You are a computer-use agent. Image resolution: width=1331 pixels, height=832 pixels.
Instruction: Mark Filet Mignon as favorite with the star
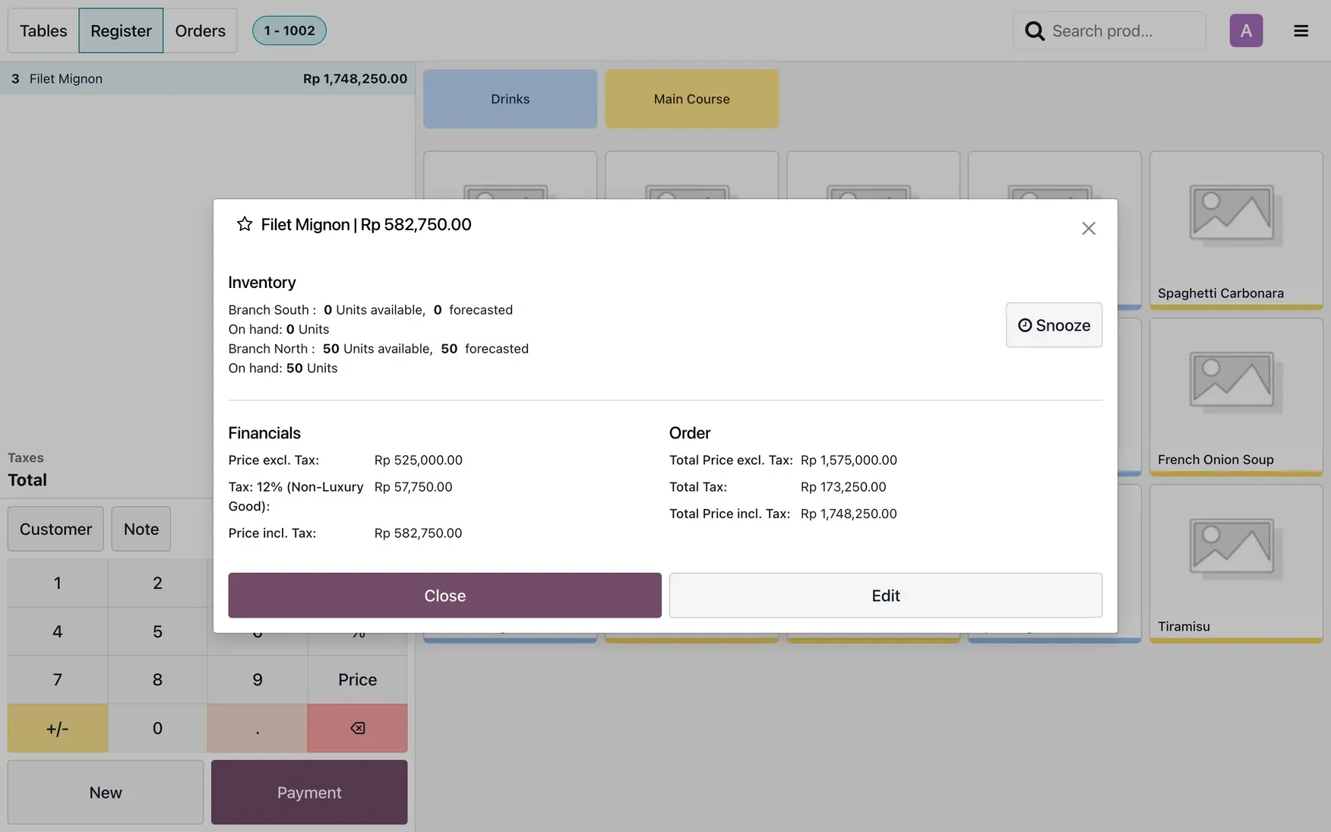pyautogui.click(x=244, y=224)
